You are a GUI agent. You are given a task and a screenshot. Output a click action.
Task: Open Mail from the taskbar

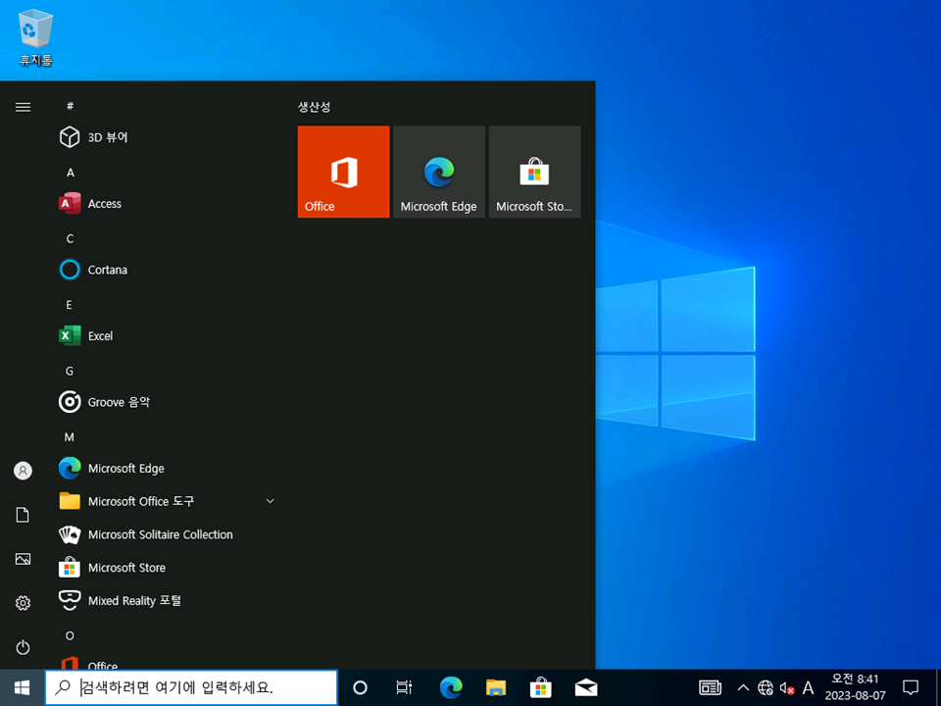(586, 687)
